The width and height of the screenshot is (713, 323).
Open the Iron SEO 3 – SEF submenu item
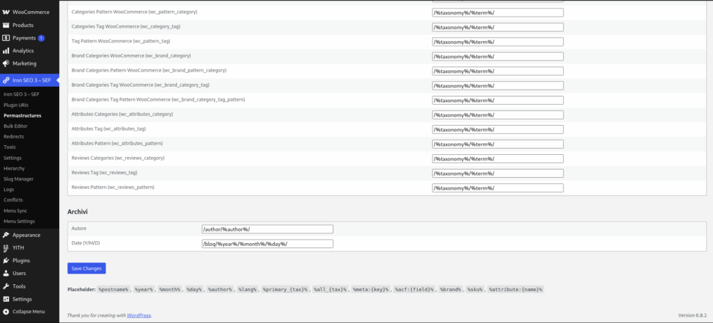(x=22, y=94)
